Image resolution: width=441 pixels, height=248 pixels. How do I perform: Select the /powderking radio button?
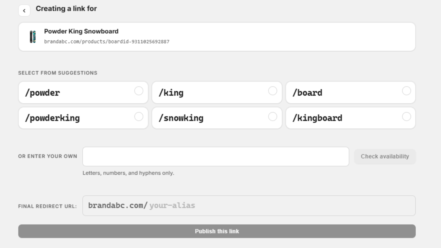[x=139, y=117]
